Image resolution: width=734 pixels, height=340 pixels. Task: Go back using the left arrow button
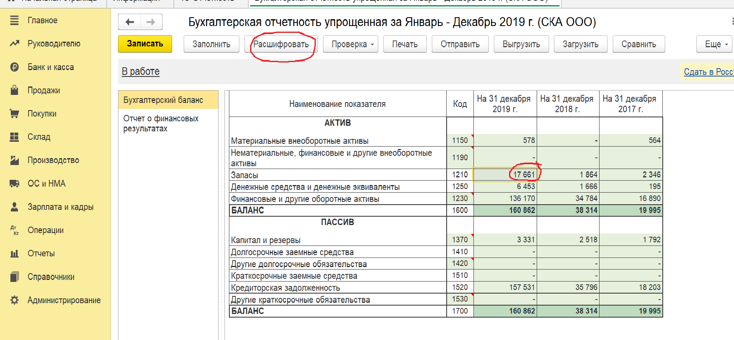[130, 22]
